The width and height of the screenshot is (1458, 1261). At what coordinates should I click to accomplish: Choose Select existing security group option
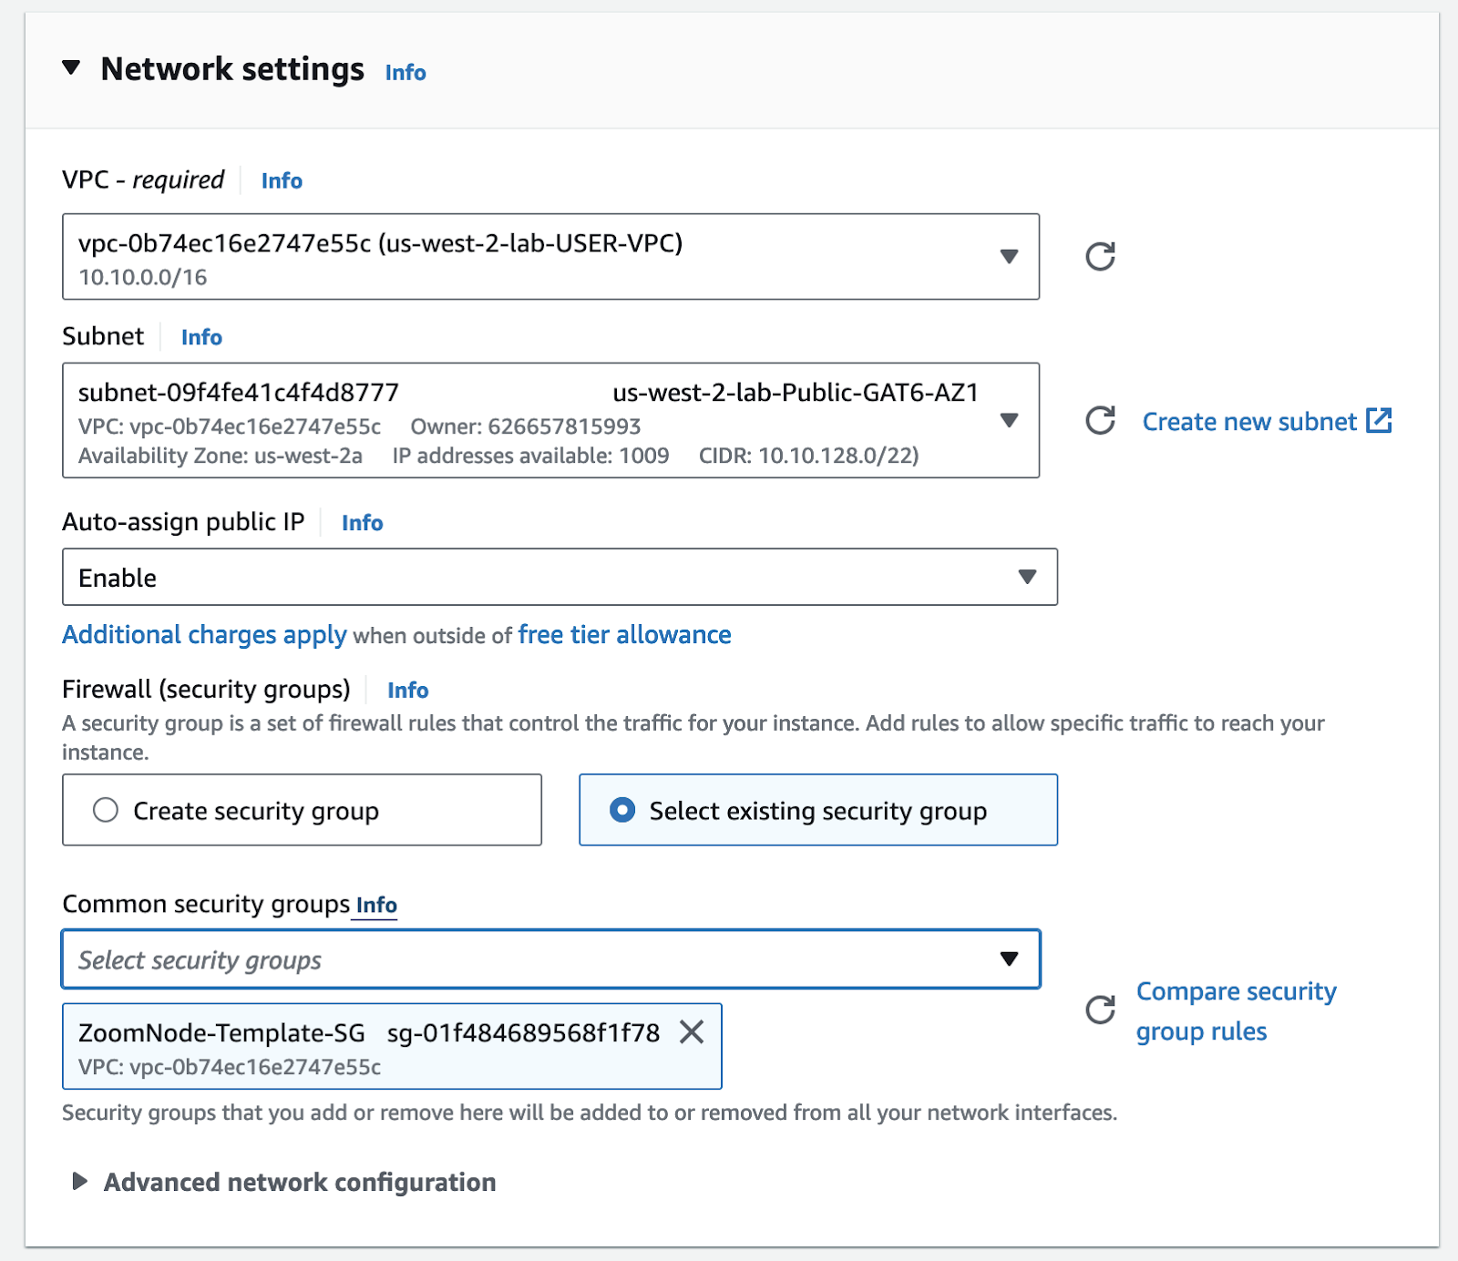pos(622,810)
